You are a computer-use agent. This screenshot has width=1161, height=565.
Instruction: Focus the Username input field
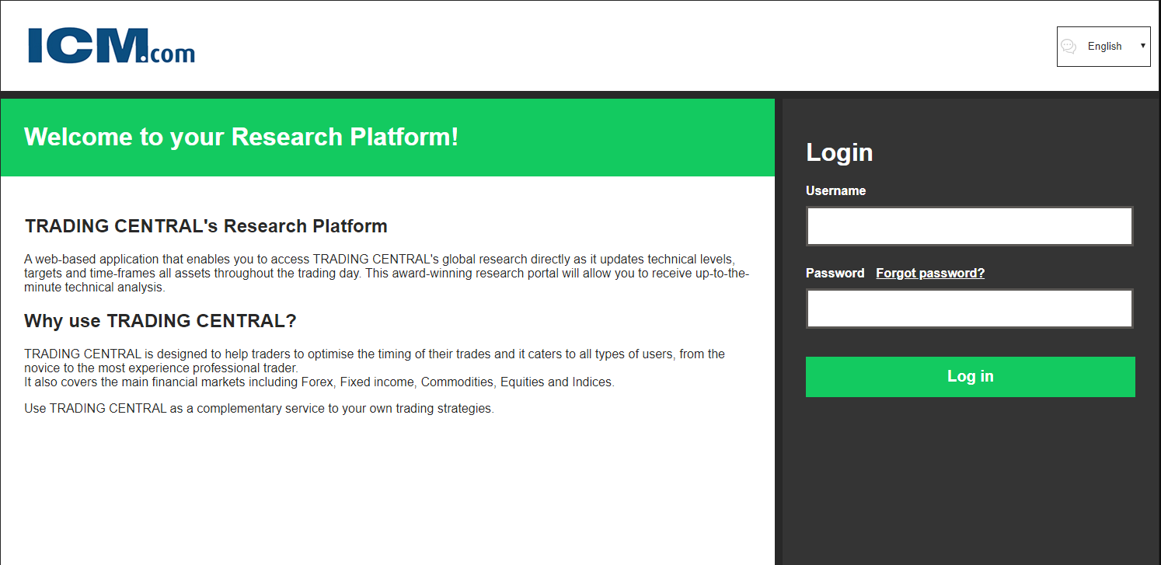[969, 226]
